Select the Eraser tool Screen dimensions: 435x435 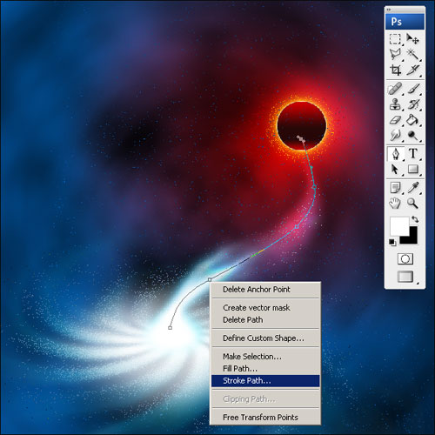pyautogui.click(x=395, y=120)
